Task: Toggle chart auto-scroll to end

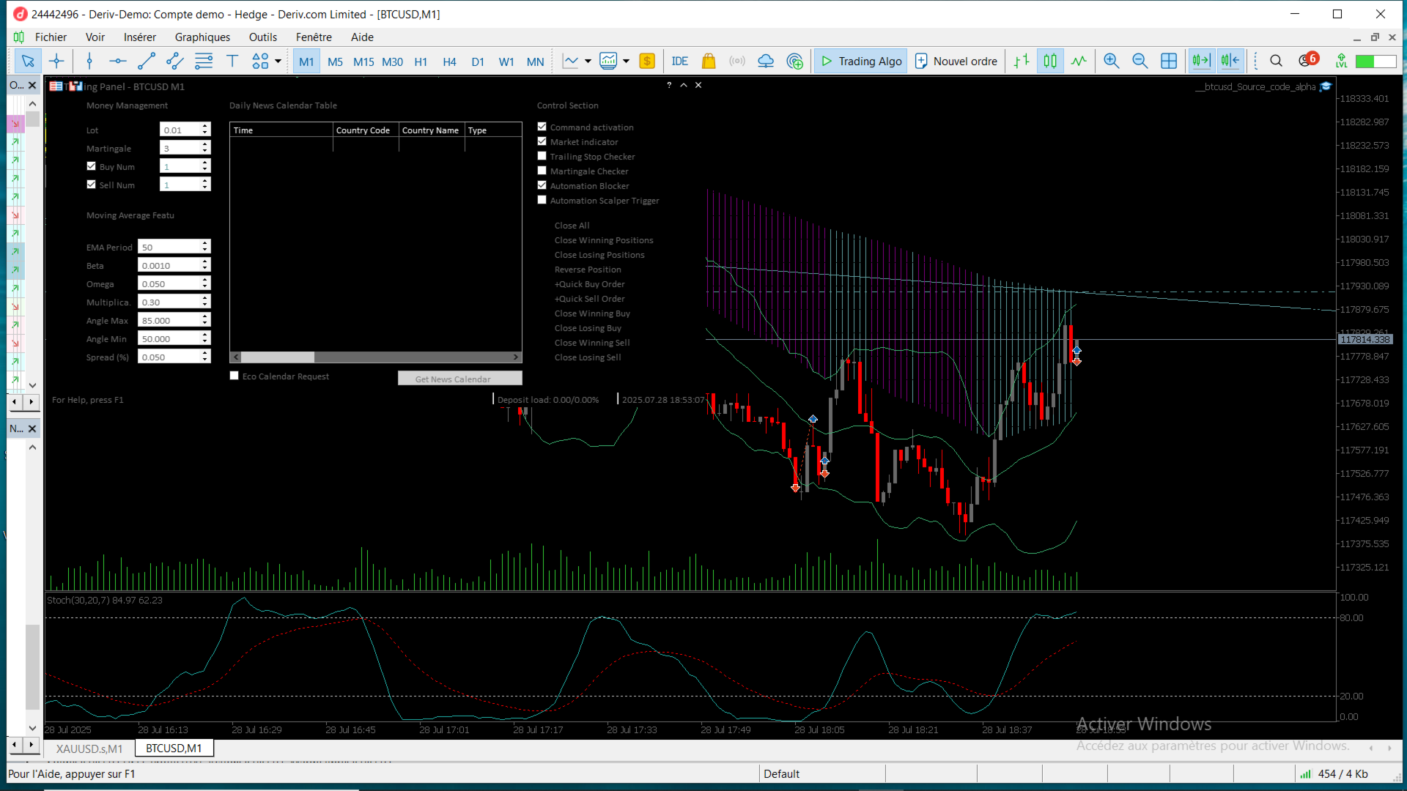Action: pos(1202,62)
